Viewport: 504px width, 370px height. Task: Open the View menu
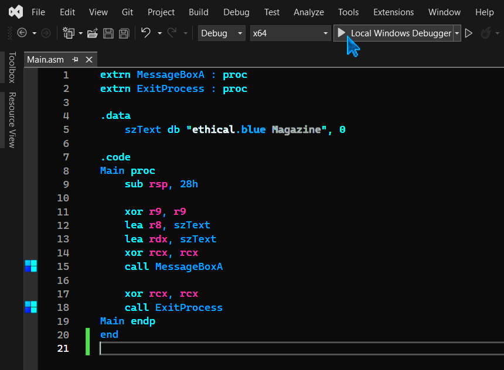click(98, 12)
